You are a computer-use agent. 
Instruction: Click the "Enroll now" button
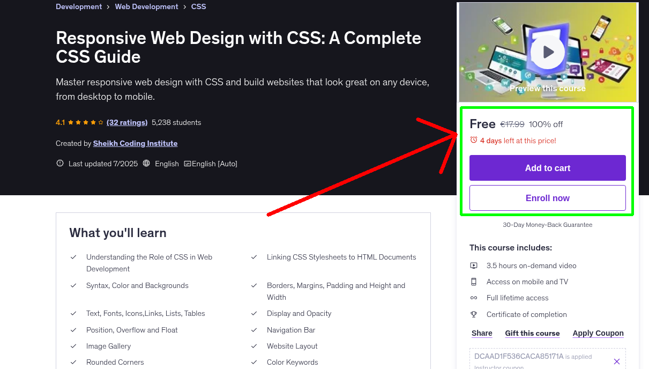tap(547, 198)
